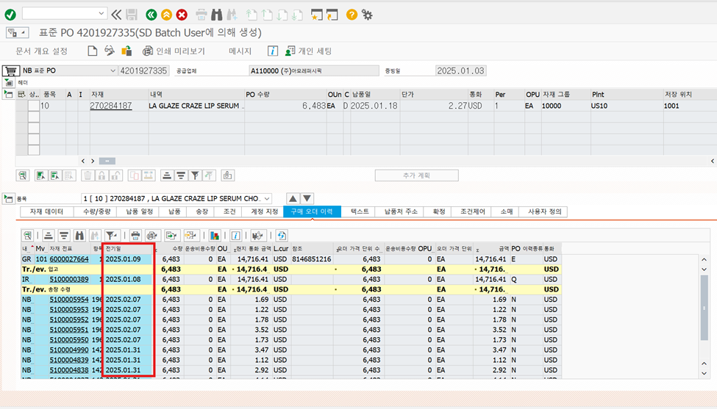The image size is (717, 409).
Task: Click the red Cancel X icon
Action: pos(182,15)
